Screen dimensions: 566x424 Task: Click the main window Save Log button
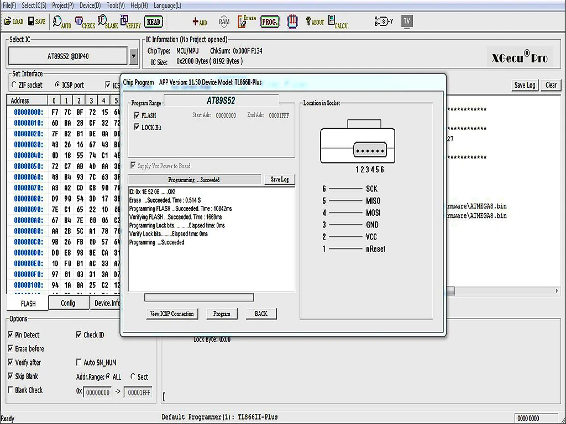coord(525,85)
